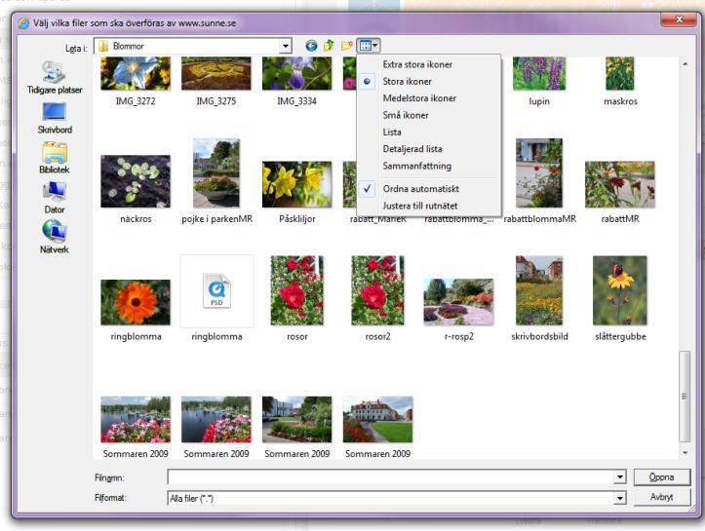Select the rabattblommaMR thumbnail
Screen dimensions: 705x531
539,173
